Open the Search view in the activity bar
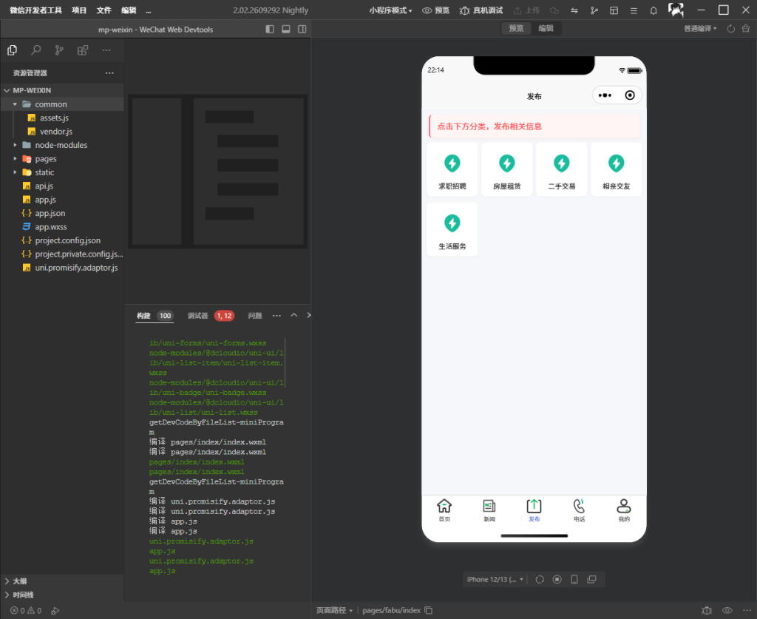757x619 pixels. click(x=36, y=50)
